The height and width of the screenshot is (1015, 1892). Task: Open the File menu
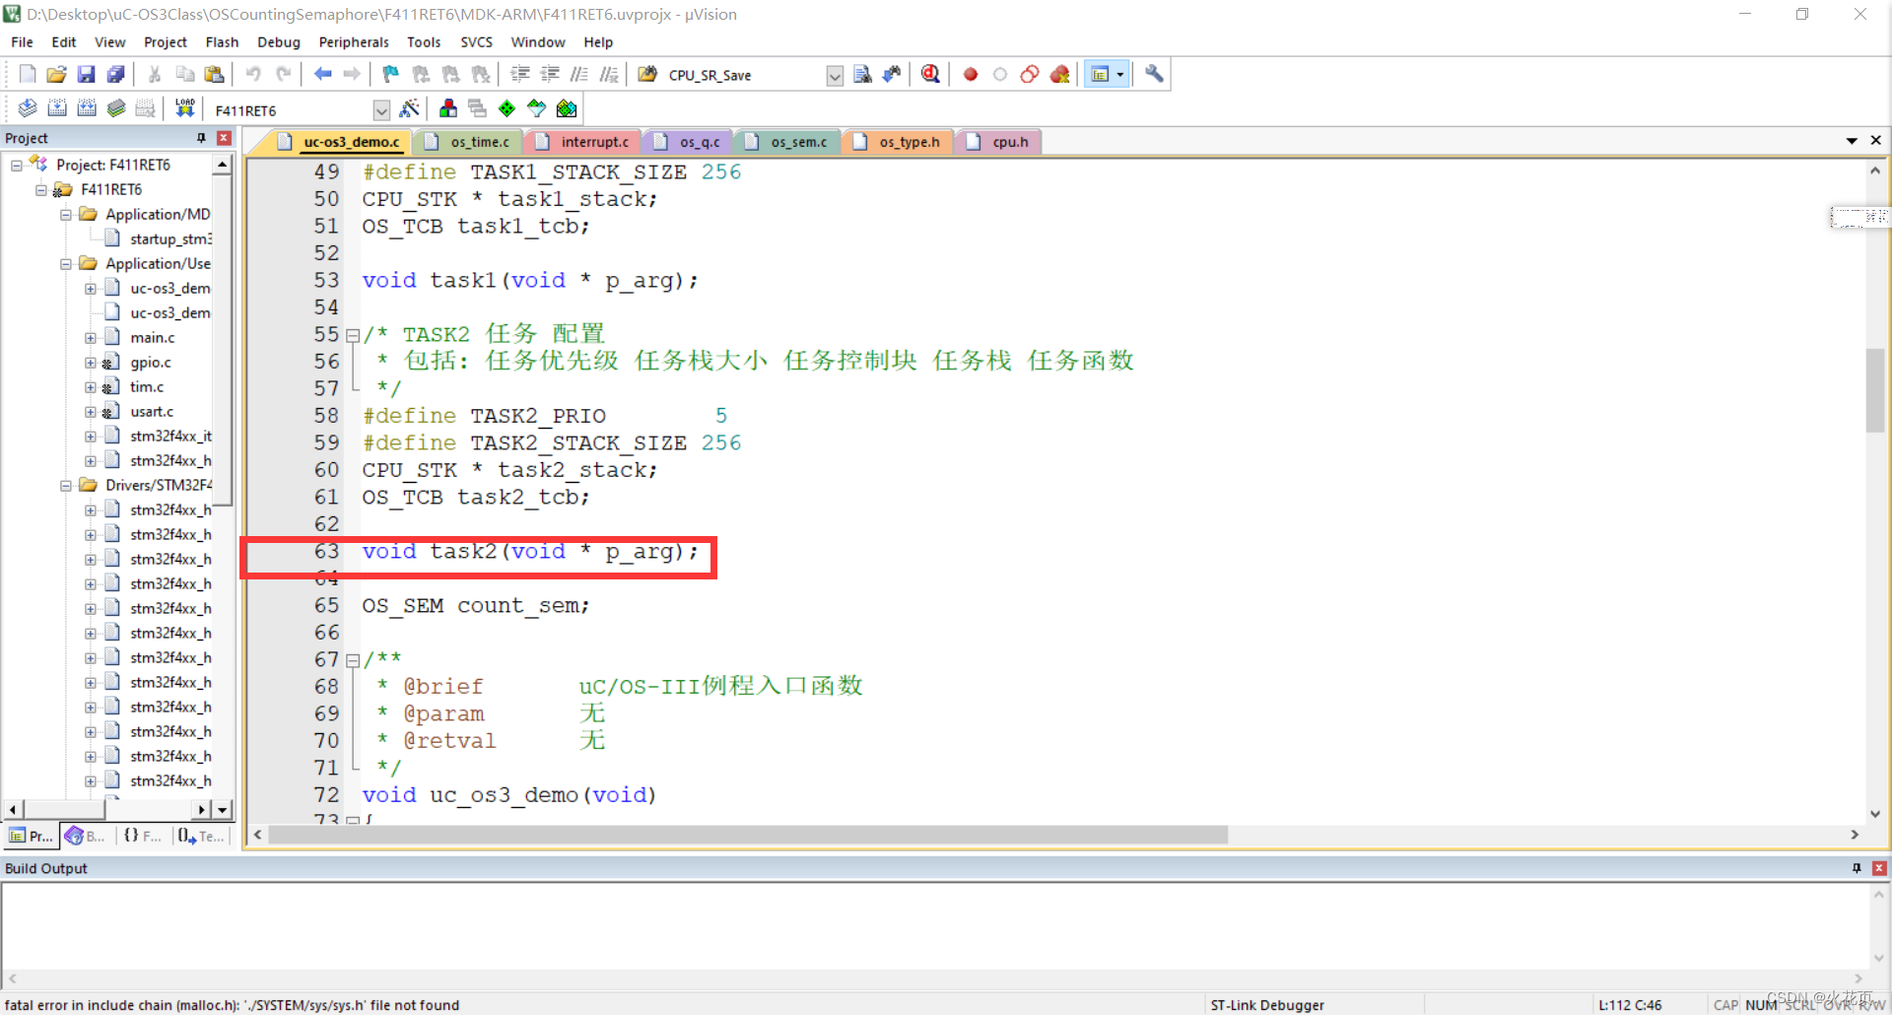22,42
